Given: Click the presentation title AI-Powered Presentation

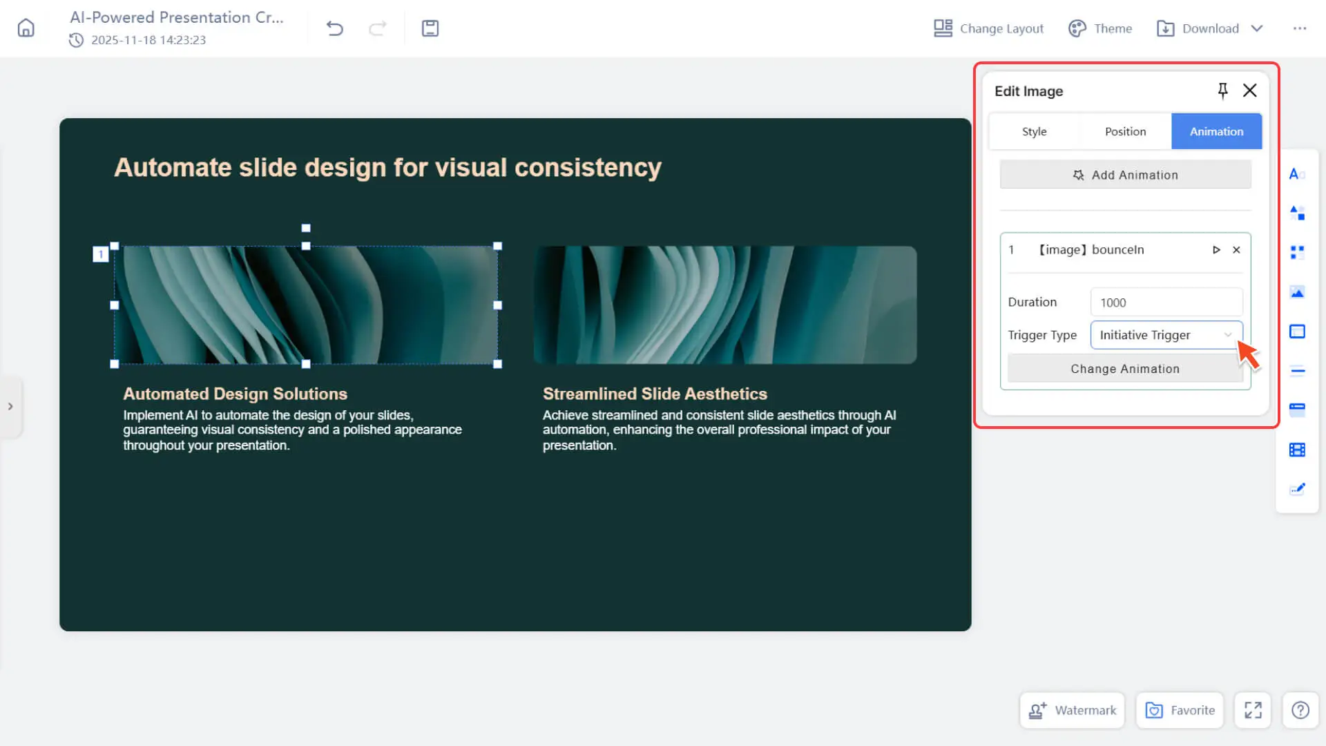Looking at the screenshot, I should click(177, 17).
